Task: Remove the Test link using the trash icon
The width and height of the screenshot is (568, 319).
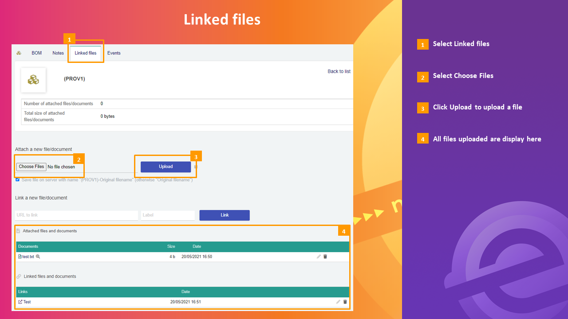Action: (345, 302)
